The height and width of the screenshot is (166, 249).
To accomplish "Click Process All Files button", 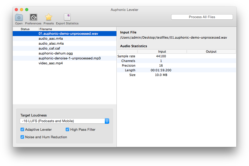I will coord(202,17).
